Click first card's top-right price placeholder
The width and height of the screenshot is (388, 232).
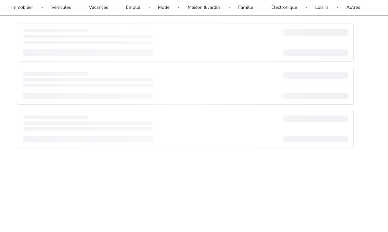tap(315, 32)
